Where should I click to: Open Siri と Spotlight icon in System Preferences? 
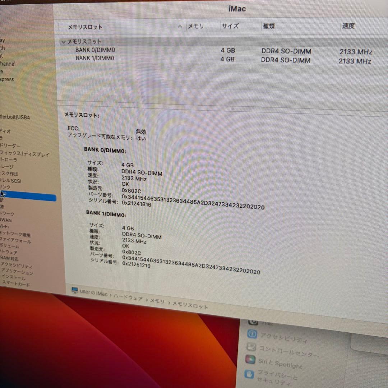[x=250, y=359]
